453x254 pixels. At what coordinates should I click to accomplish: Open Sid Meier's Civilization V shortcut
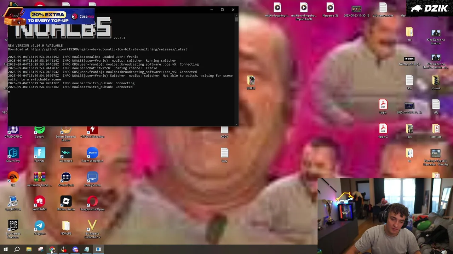click(x=92, y=229)
